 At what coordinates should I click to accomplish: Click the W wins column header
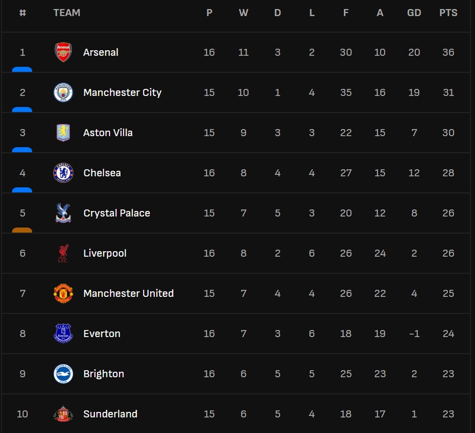click(244, 13)
